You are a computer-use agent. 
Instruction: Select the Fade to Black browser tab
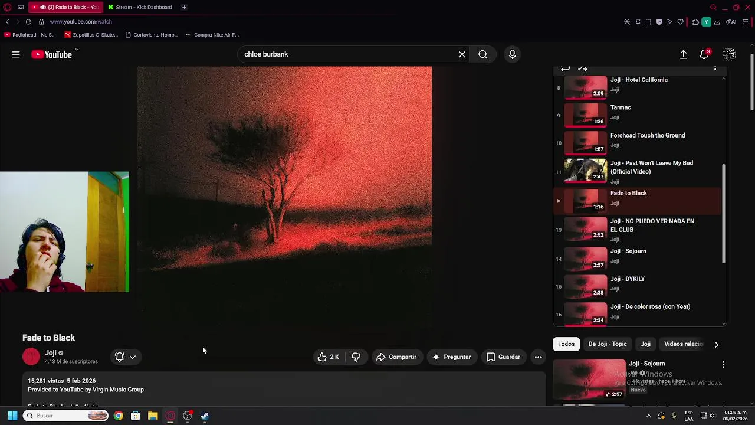tap(66, 7)
